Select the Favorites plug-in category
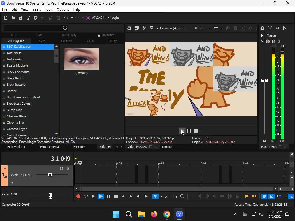This screenshot has width=295, height=221. tap(106, 35)
